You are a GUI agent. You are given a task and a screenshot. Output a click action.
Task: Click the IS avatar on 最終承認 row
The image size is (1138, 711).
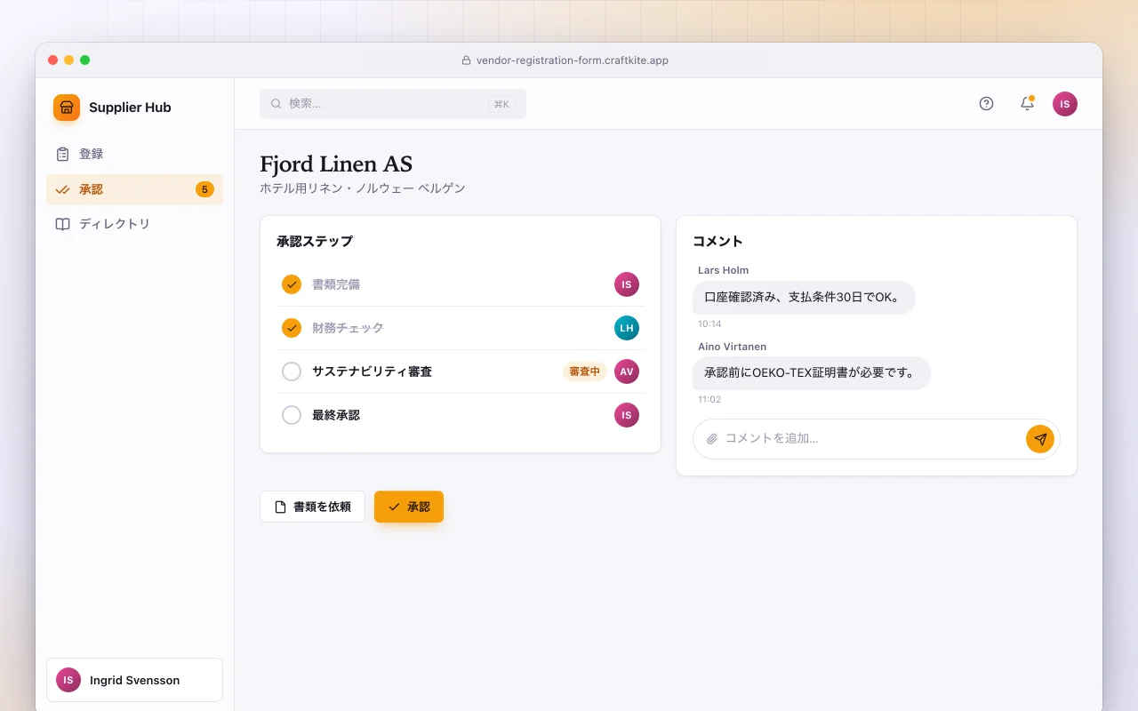tap(627, 415)
